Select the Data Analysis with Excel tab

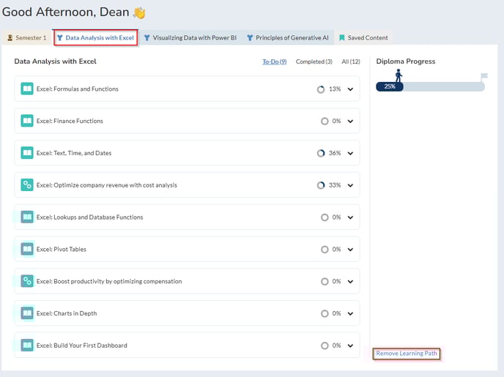(x=96, y=37)
